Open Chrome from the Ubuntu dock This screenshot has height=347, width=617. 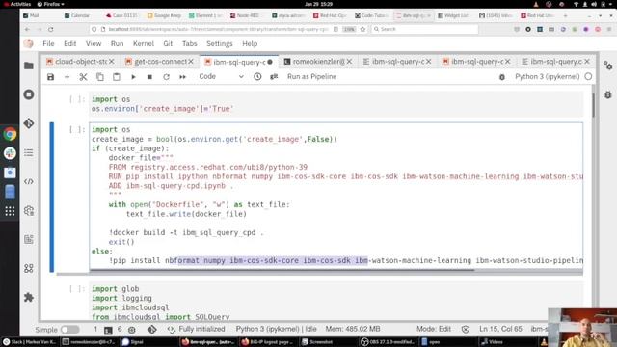[x=10, y=134]
